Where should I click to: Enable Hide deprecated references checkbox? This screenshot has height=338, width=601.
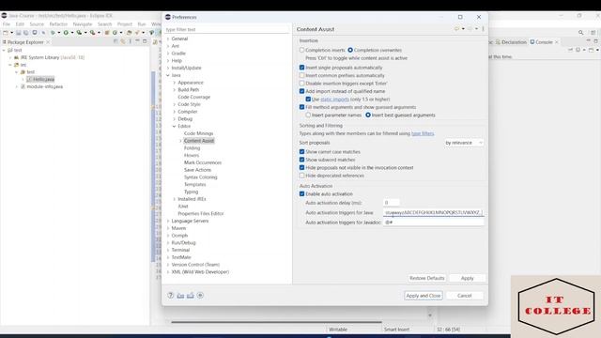(302, 176)
